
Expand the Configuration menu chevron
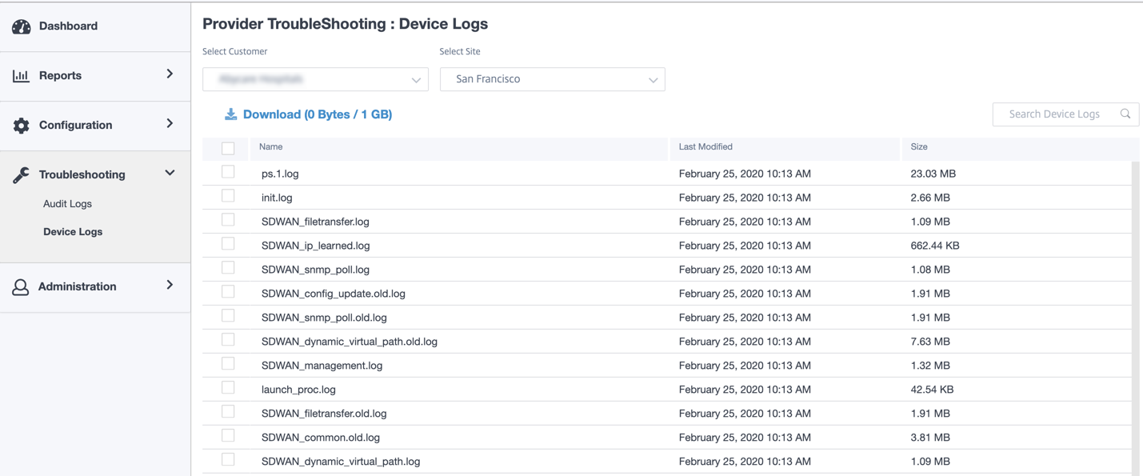170,124
